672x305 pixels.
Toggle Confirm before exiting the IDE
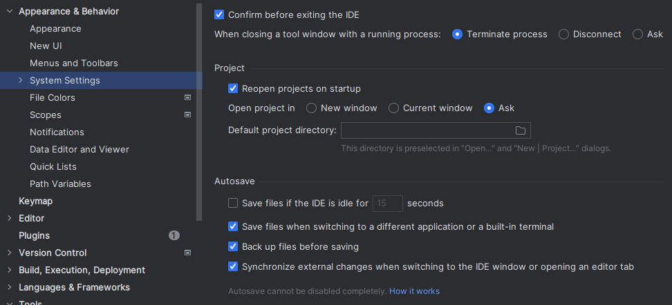point(220,14)
